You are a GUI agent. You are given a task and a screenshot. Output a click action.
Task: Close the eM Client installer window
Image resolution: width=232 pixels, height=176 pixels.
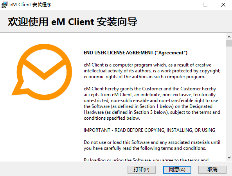[223, 5]
